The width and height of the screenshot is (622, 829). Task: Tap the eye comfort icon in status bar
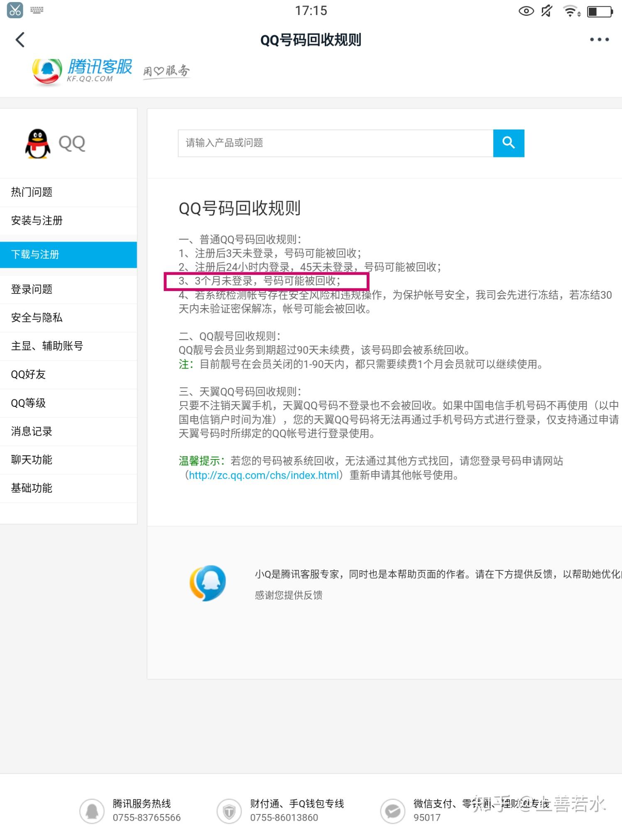[526, 11]
